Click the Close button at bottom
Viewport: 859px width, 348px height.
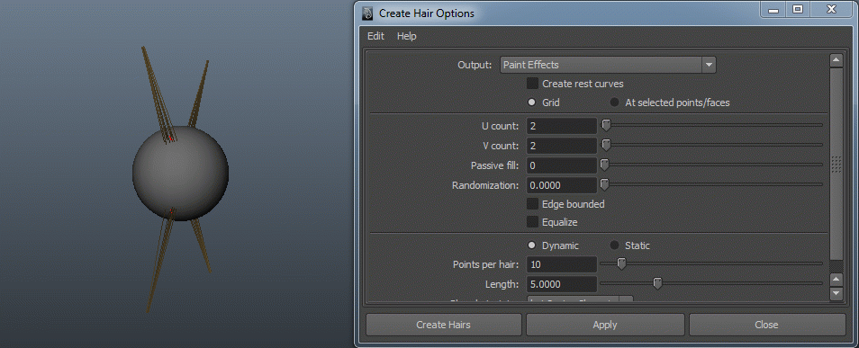point(766,325)
